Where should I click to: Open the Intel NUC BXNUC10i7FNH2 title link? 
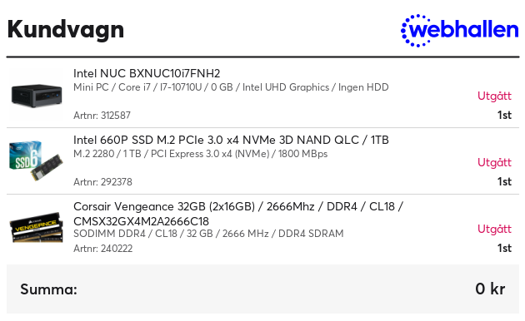point(147,73)
